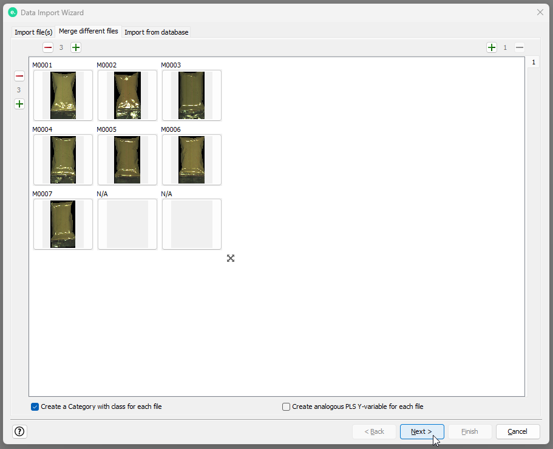Open the Import from database tab
The height and width of the screenshot is (449, 553).
pyautogui.click(x=157, y=32)
